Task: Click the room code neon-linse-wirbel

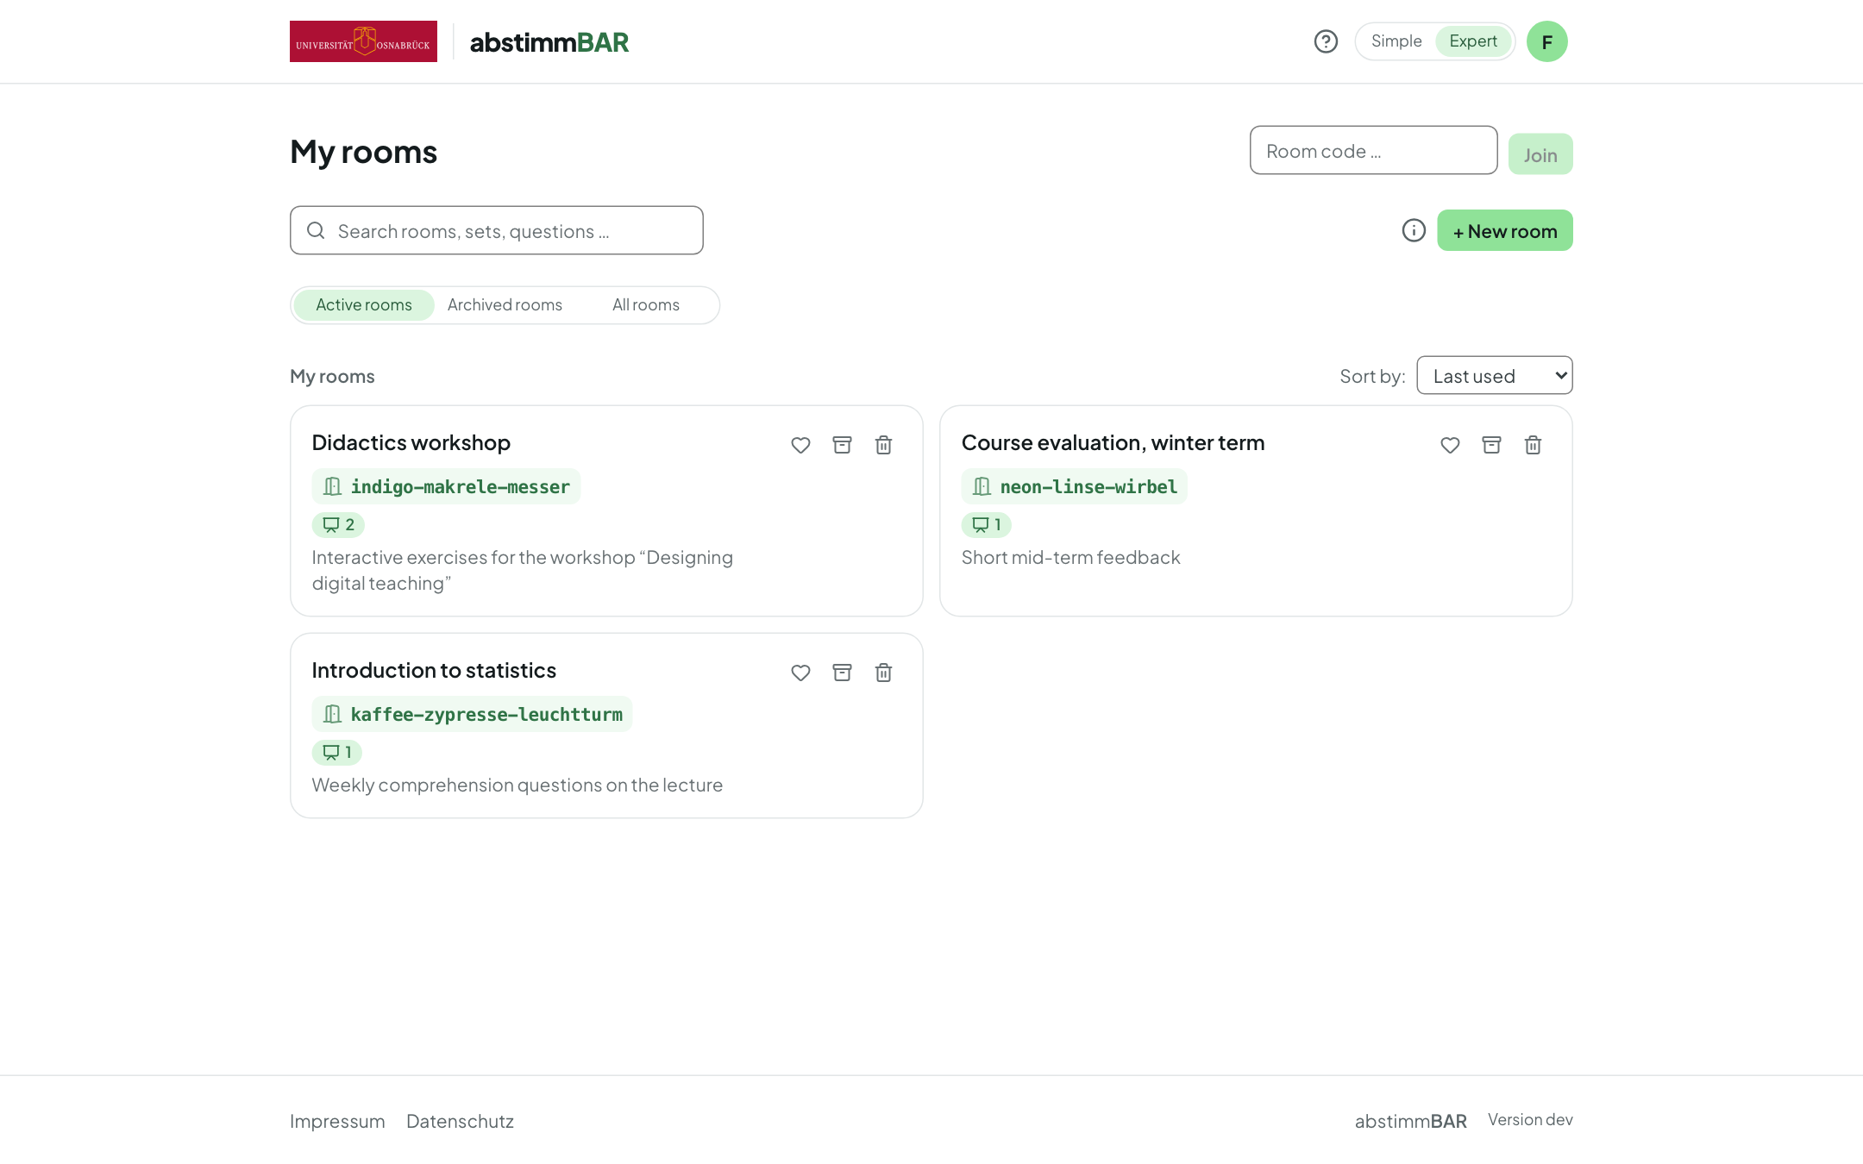Action: pos(1074,486)
